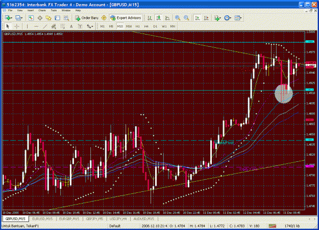Screen dimensions: 319x230
Task: Open the Navigator panel star-folder icon
Action: [48, 18]
